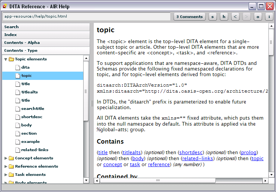This screenshot has height=192, width=276.
Task: Collapse the Topic elements folder
Action: point(6,59)
